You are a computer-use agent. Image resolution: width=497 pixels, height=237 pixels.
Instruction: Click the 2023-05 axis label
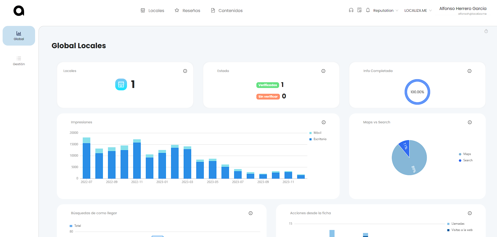point(213,182)
